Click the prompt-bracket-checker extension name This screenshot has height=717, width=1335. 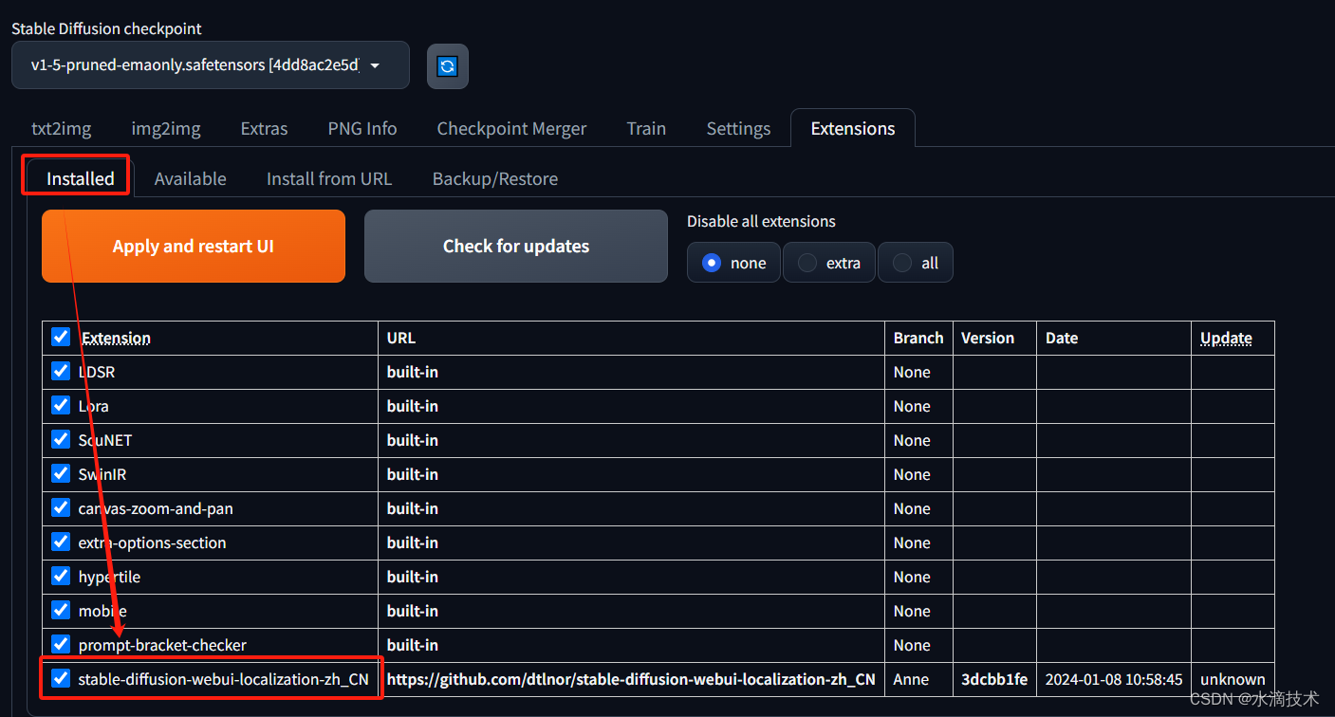[x=162, y=645]
